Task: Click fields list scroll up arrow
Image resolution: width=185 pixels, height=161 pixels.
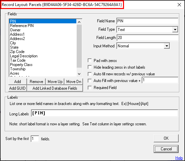Action: [79, 22]
